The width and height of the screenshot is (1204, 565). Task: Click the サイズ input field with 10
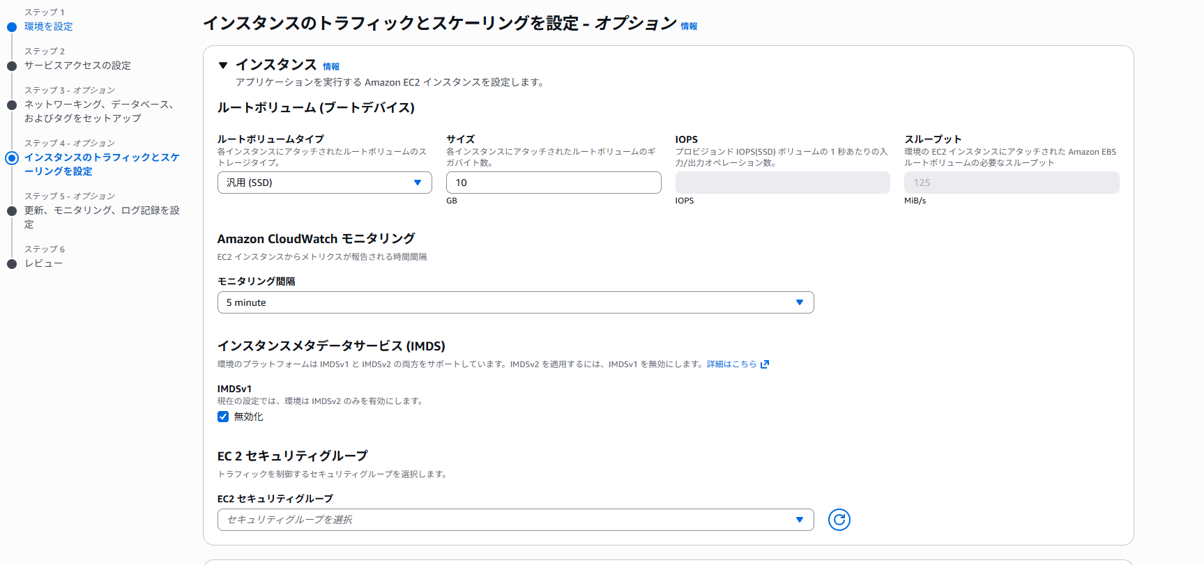tap(554, 183)
